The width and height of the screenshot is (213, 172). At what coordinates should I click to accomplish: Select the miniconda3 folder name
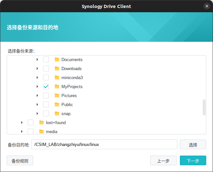coord(72,78)
